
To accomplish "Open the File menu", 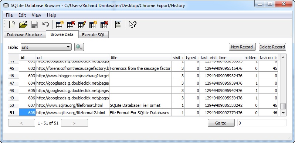I will tap(9, 15).
